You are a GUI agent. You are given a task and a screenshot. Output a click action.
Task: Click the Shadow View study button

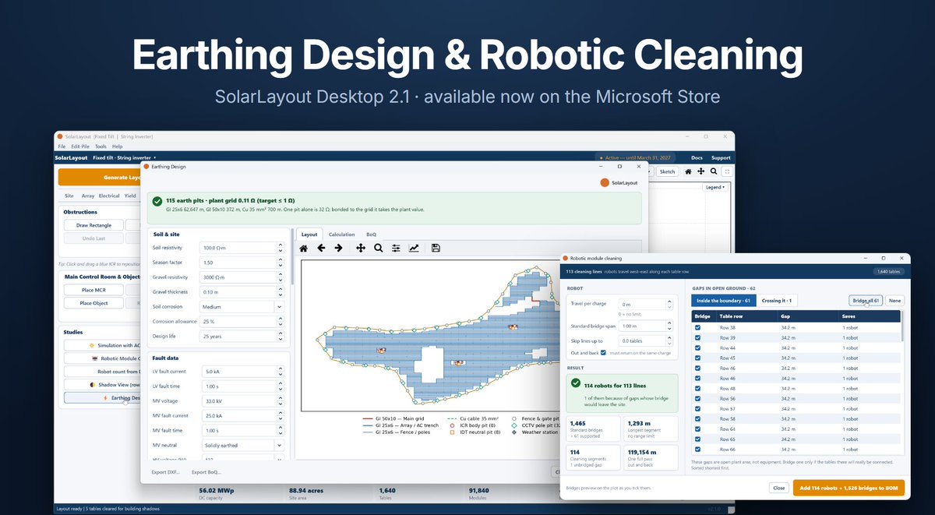(x=101, y=384)
